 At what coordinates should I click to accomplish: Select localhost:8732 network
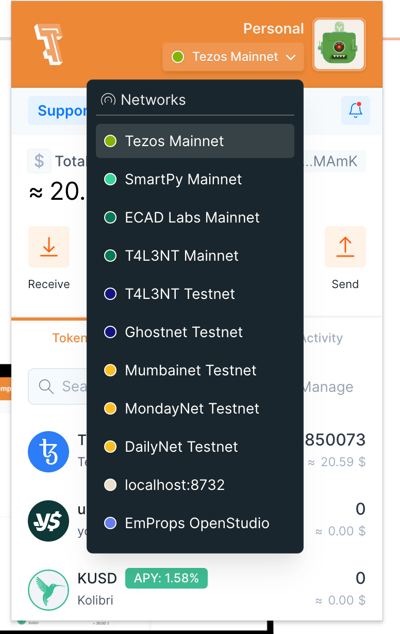195,485
